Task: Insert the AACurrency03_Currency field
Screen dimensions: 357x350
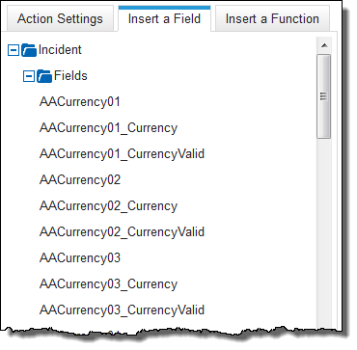Action: [108, 284]
